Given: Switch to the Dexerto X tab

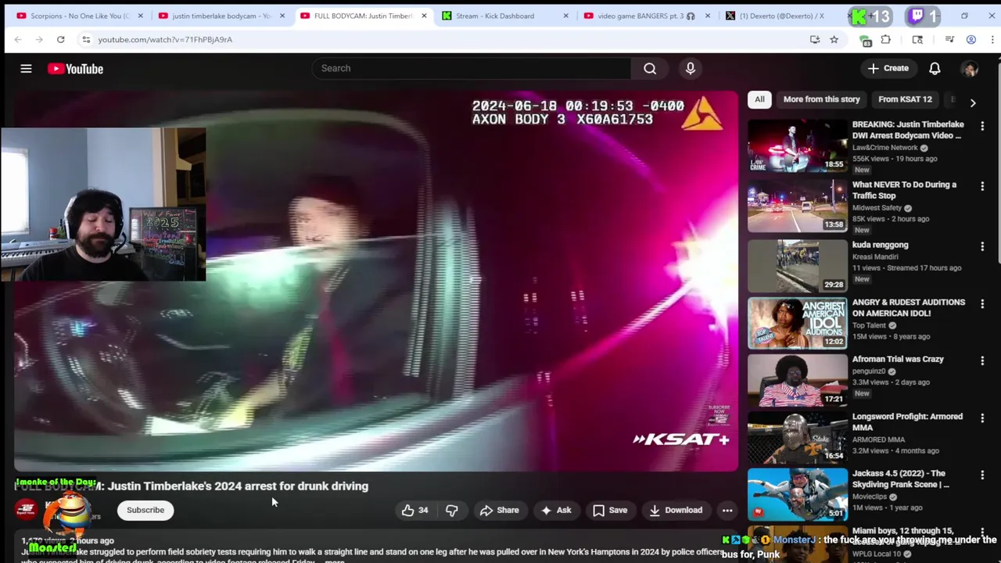Looking at the screenshot, I should tap(781, 16).
